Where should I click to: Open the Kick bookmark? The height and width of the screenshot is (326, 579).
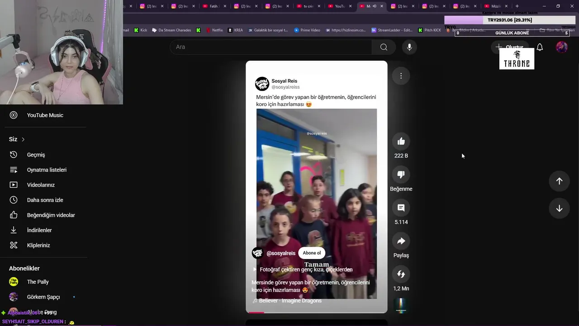coord(141,30)
